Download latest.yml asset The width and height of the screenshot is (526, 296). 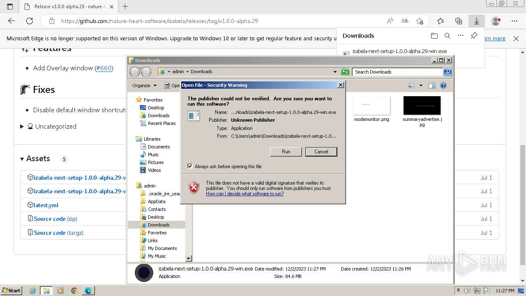click(x=46, y=205)
